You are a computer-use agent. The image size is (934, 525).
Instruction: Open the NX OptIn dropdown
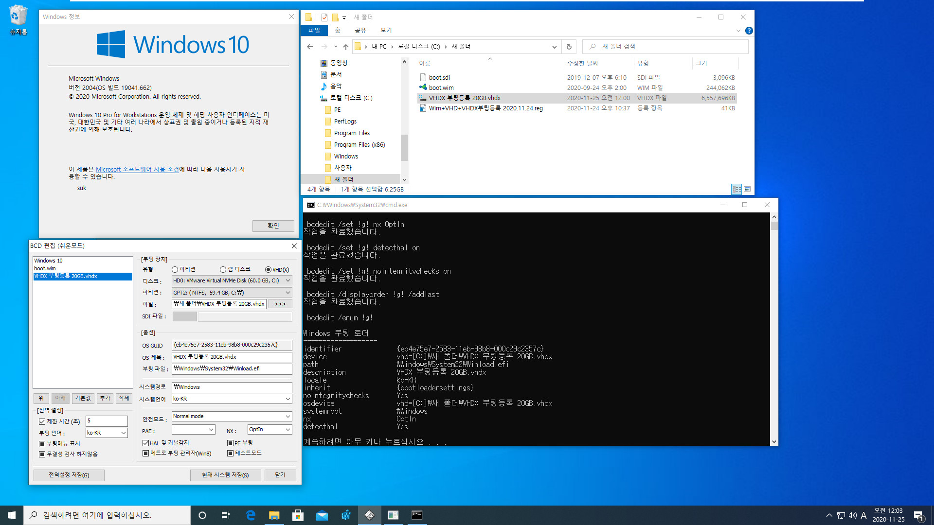(x=269, y=430)
